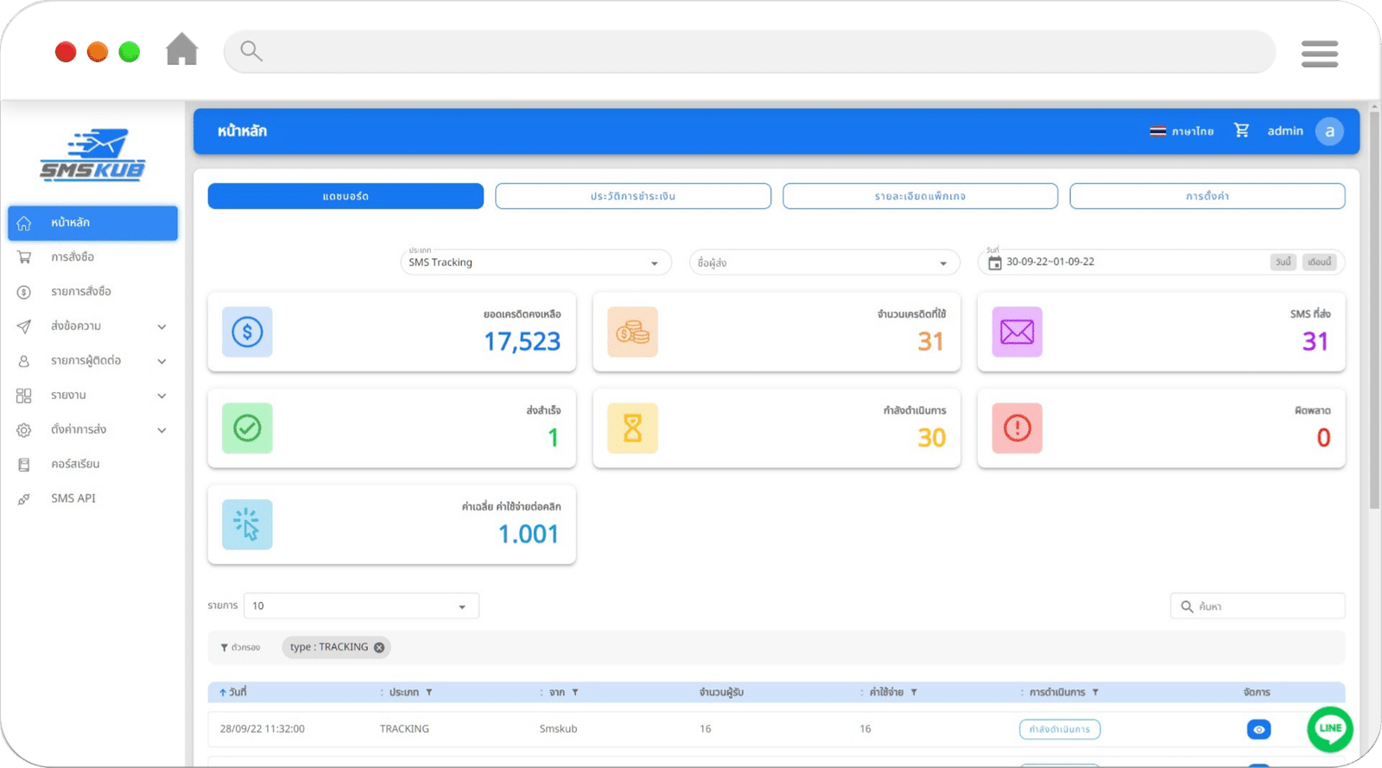This screenshot has width=1382, height=768.
Task: Click the home icon in browser bar
Action: (181, 50)
